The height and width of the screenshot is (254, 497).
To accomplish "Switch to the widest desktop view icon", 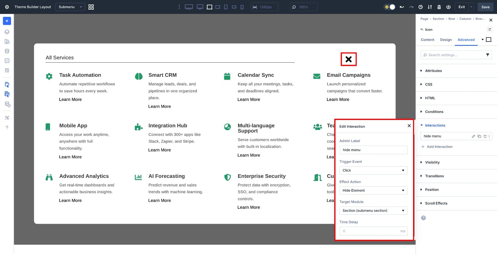I will 189,7.
